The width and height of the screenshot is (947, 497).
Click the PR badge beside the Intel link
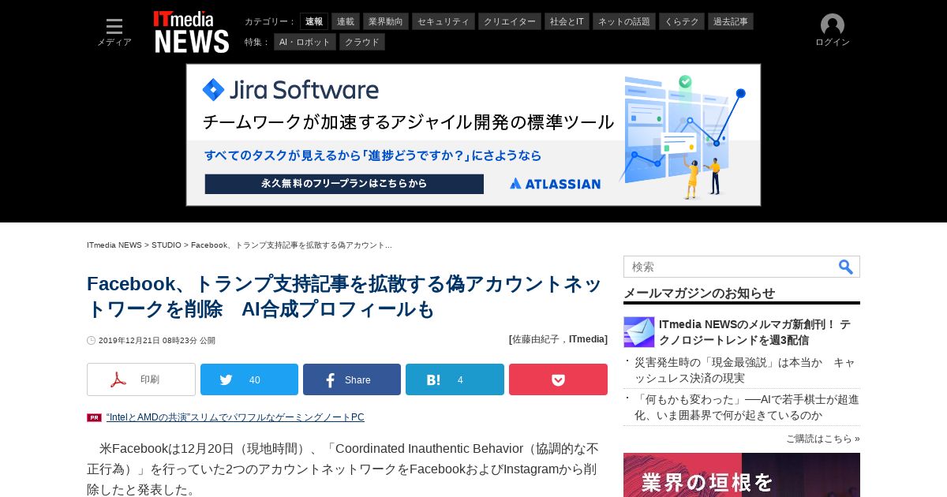point(94,418)
